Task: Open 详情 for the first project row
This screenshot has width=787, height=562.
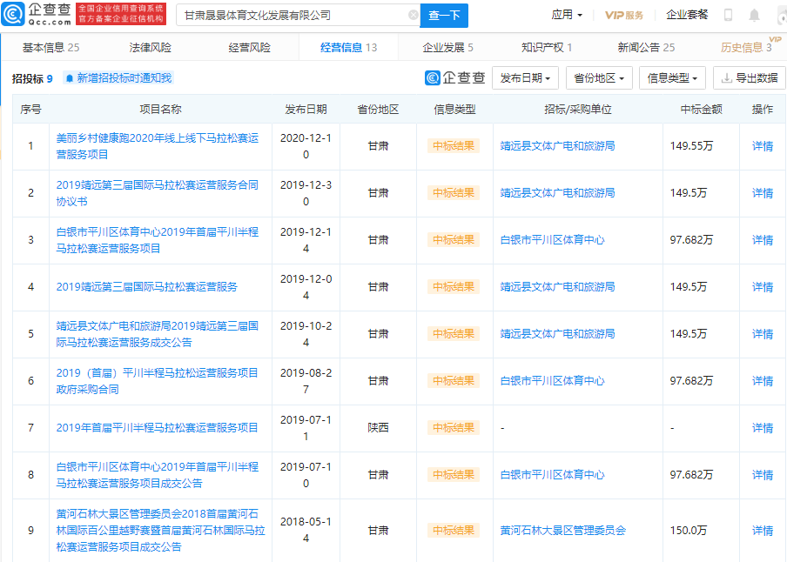Action: (x=762, y=145)
